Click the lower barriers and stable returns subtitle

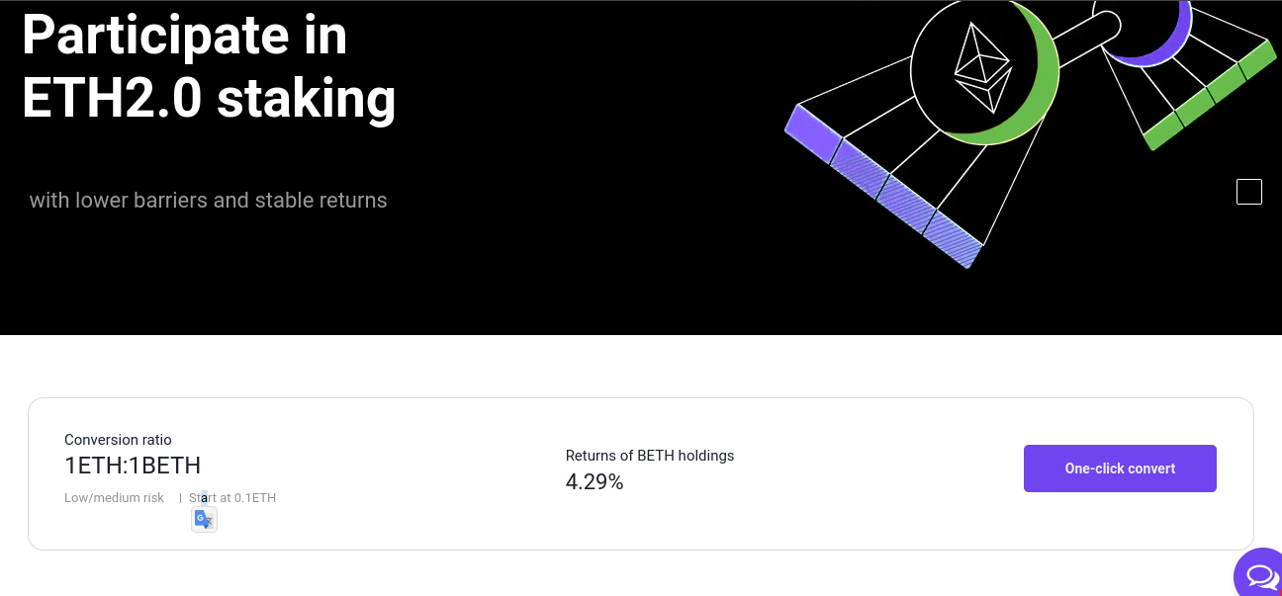pos(208,200)
